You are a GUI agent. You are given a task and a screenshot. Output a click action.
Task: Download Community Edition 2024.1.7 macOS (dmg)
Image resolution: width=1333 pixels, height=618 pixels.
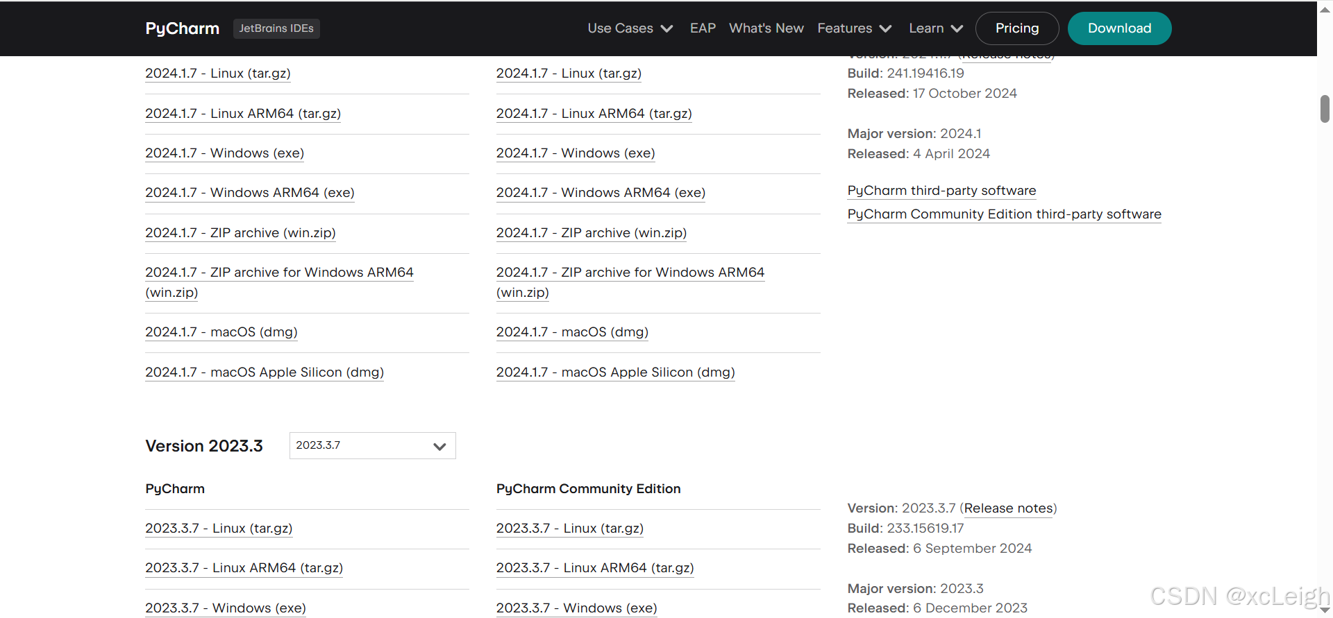click(x=572, y=332)
